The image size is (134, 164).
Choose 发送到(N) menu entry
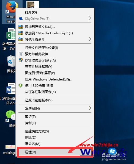(x=55, y=108)
